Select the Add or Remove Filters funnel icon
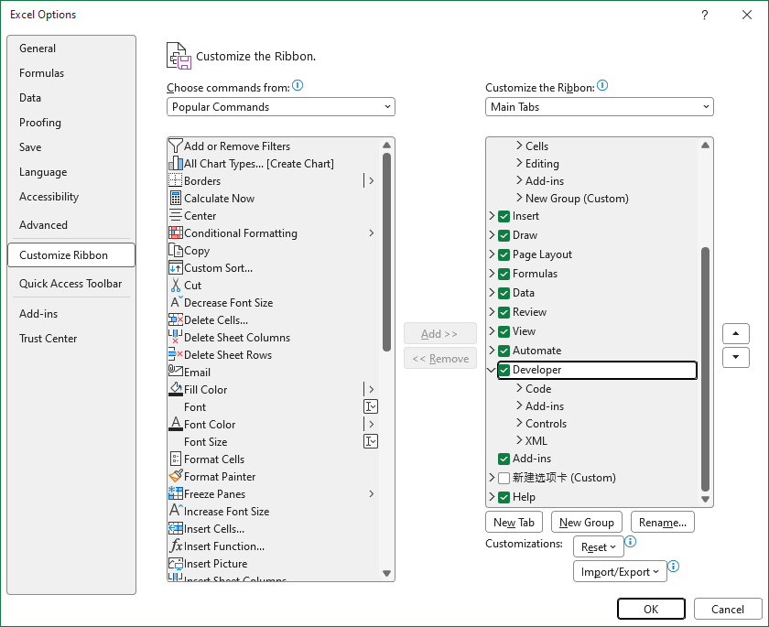 pyautogui.click(x=176, y=146)
